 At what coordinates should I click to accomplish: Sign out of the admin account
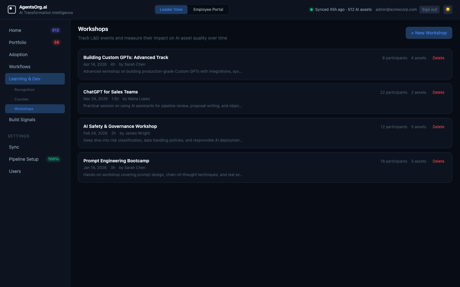click(429, 10)
